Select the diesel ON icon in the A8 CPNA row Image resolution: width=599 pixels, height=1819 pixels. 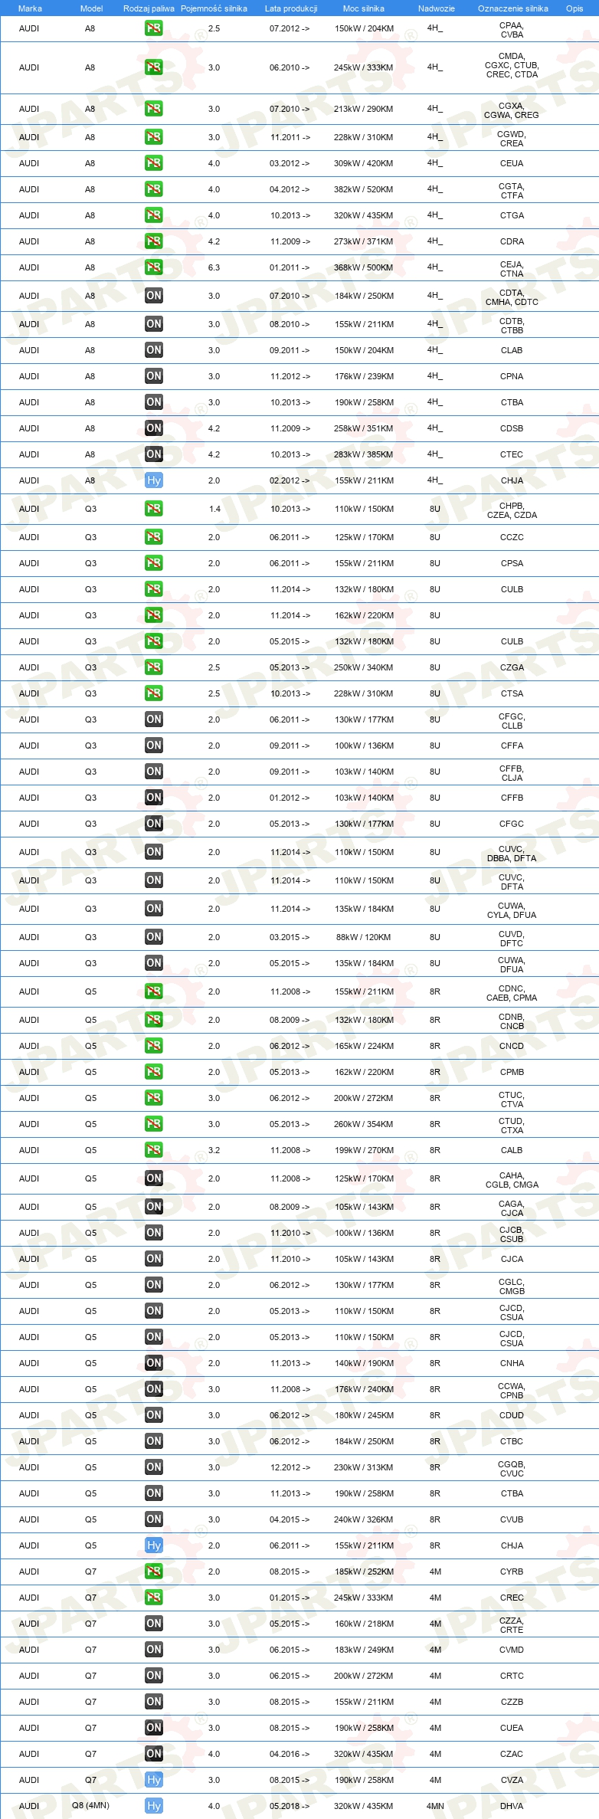[x=154, y=376]
